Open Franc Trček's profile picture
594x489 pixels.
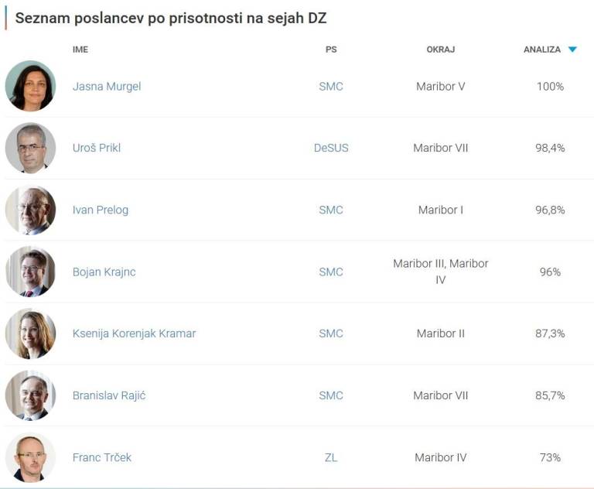(30, 457)
